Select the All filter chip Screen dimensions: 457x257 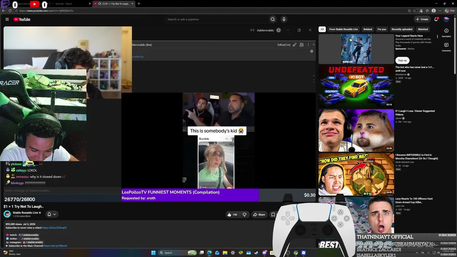(x=322, y=29)
